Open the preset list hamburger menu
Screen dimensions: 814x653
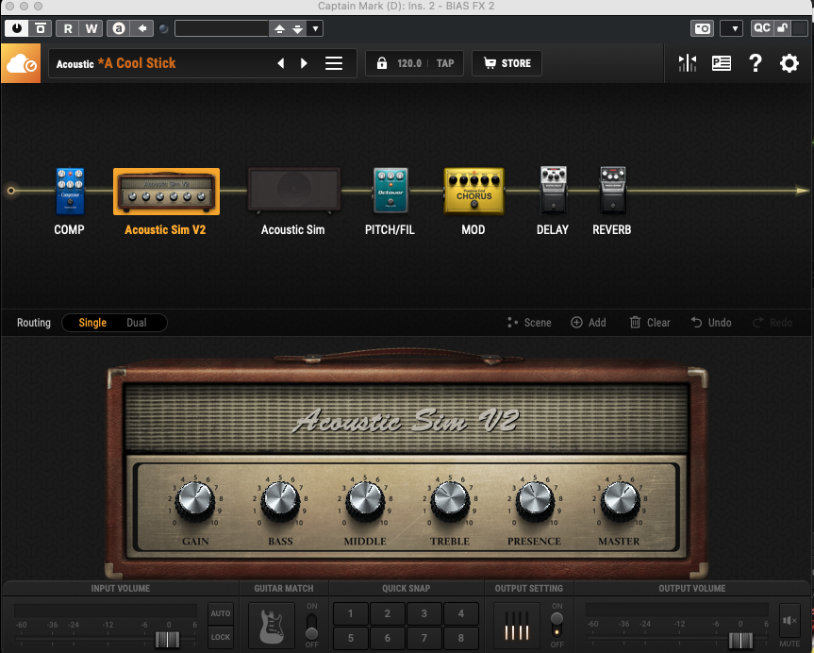334,63
